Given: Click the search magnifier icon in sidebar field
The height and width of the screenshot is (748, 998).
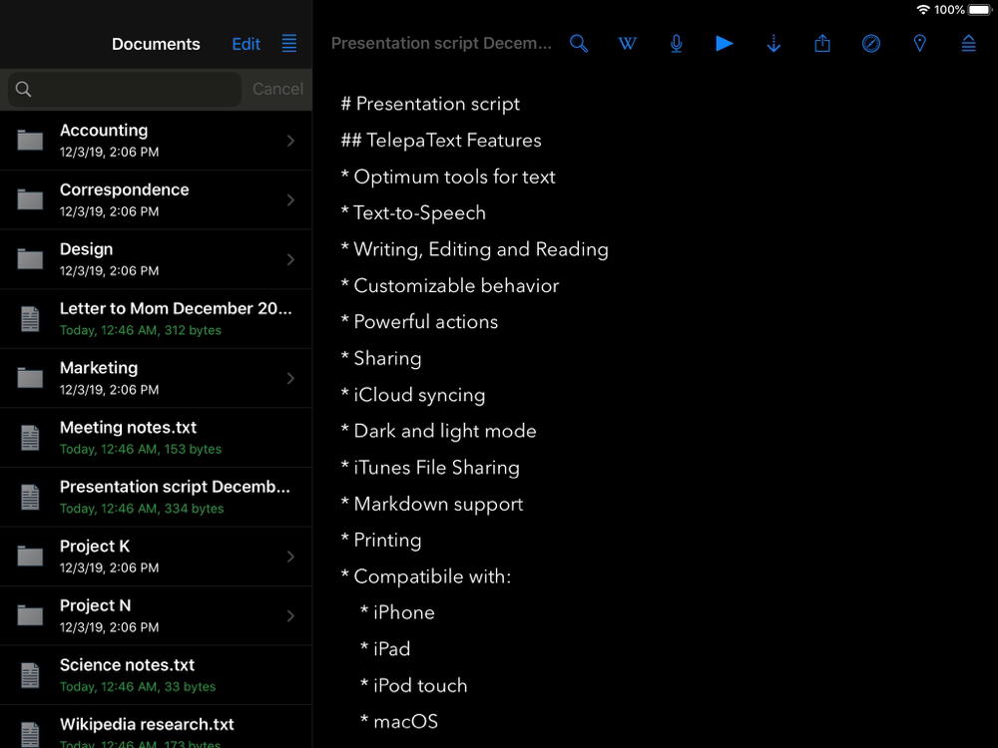Looking at the screenshot, I should [x=24, y=89].
